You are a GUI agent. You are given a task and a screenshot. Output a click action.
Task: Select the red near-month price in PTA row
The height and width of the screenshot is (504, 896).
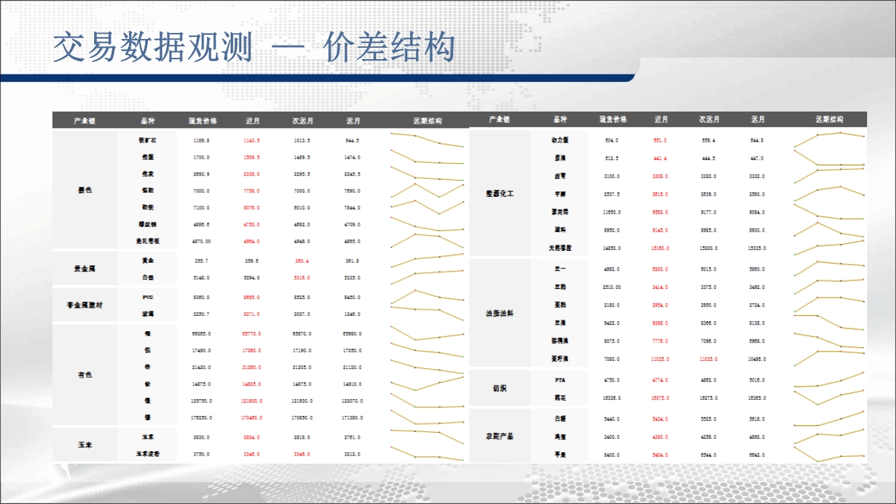pos(660,380)
